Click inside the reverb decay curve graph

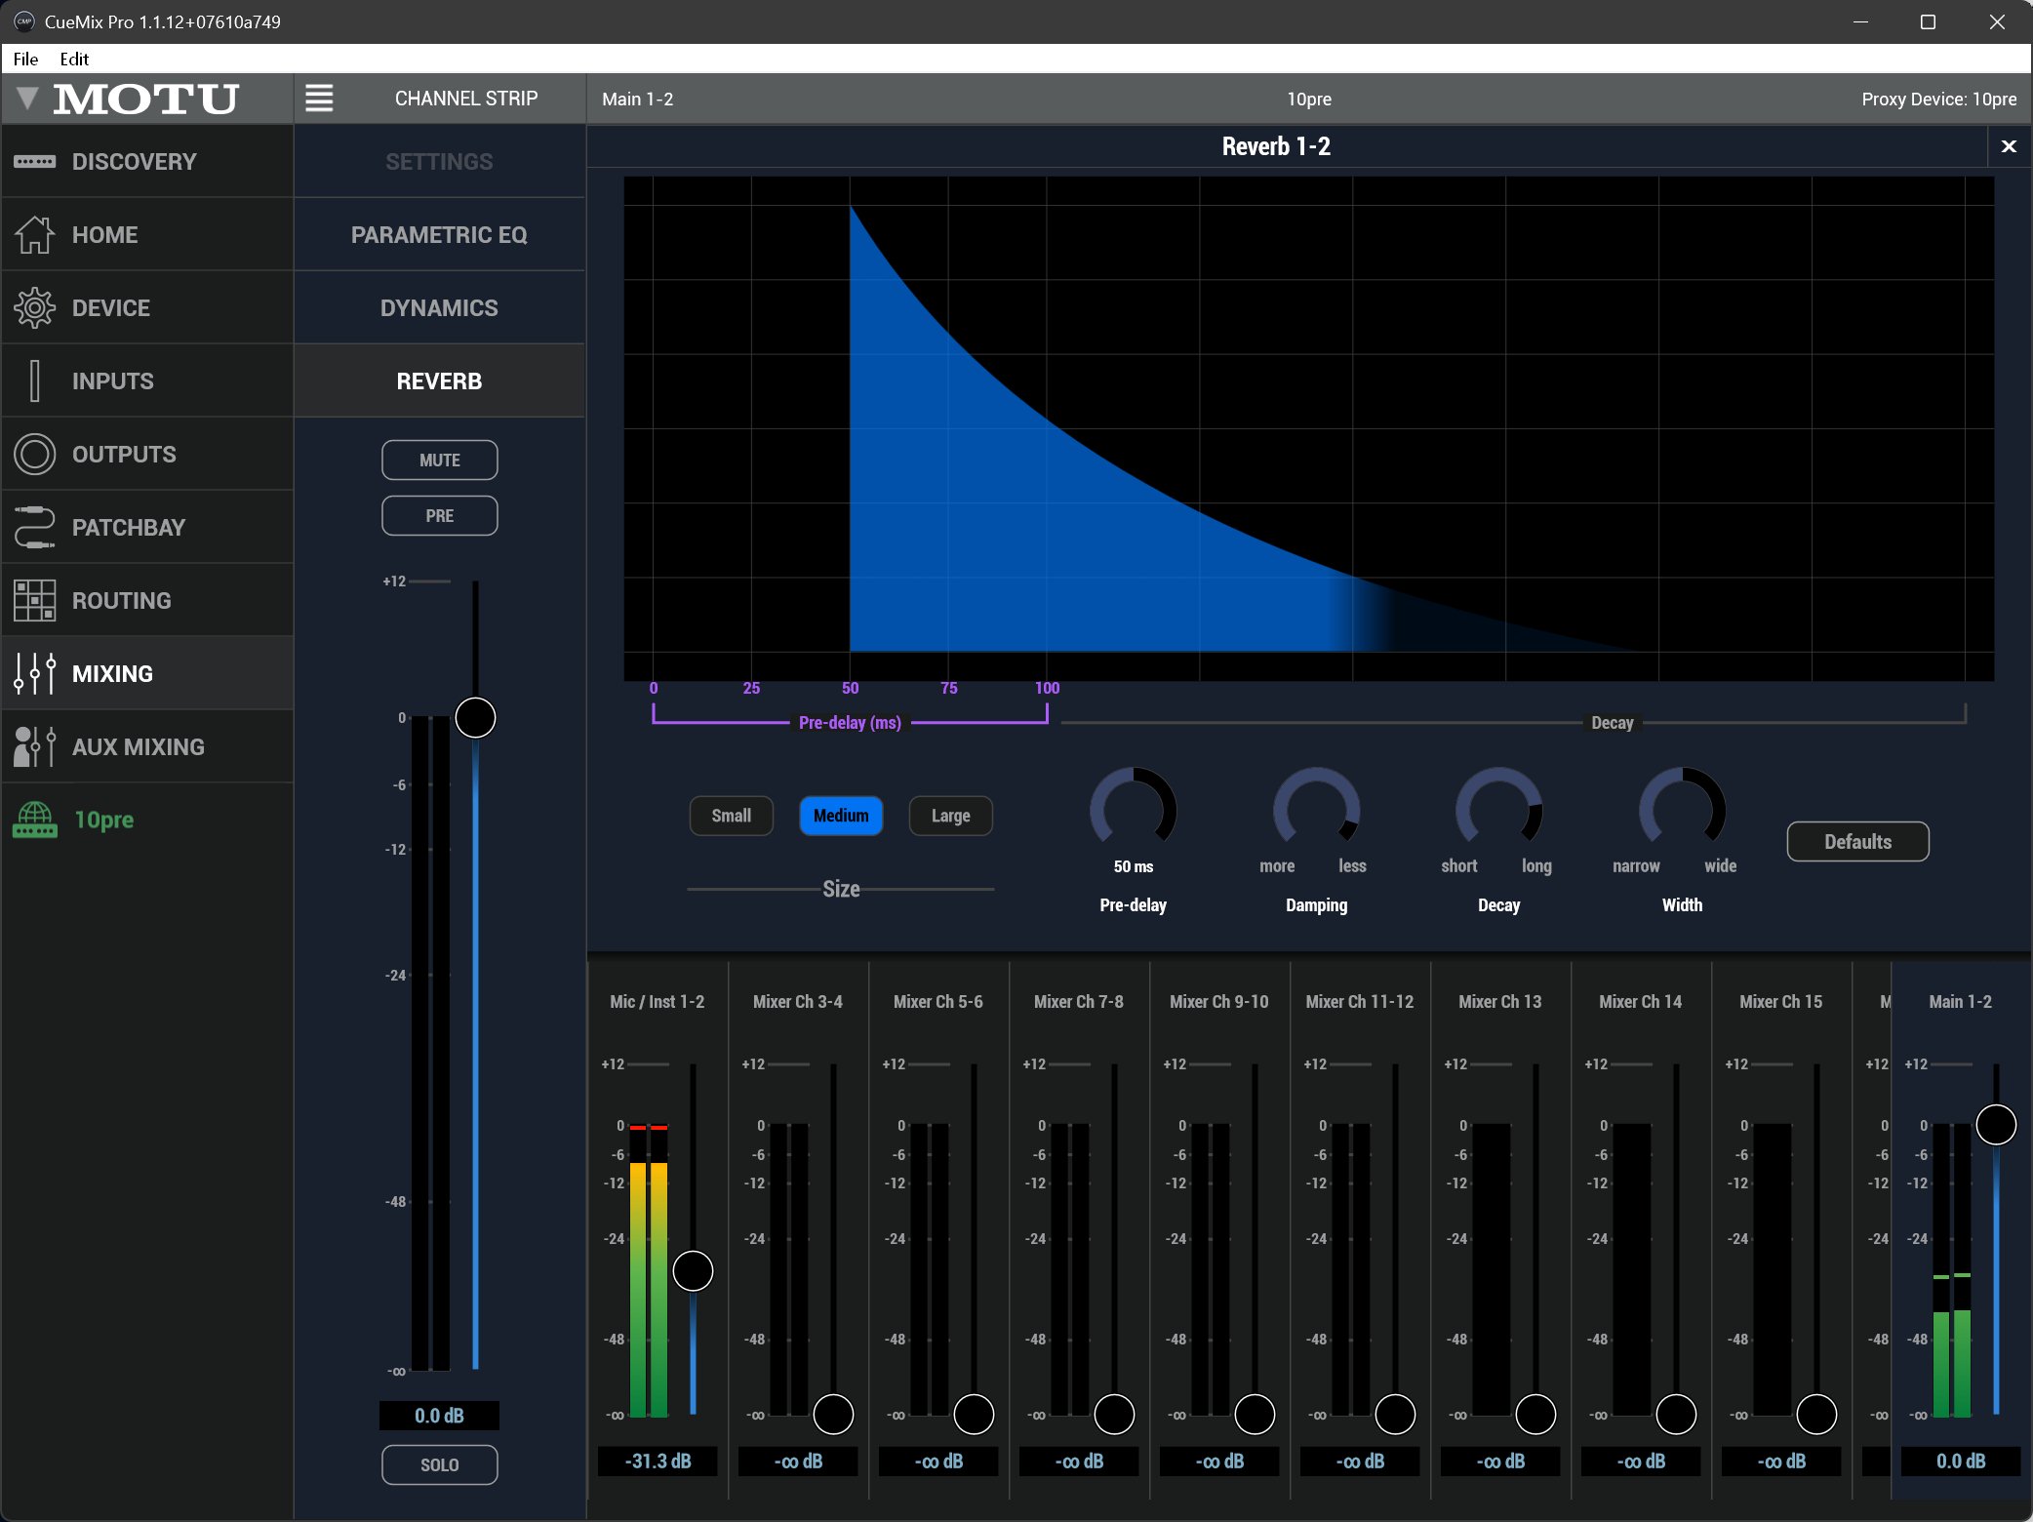[1308, 427]
